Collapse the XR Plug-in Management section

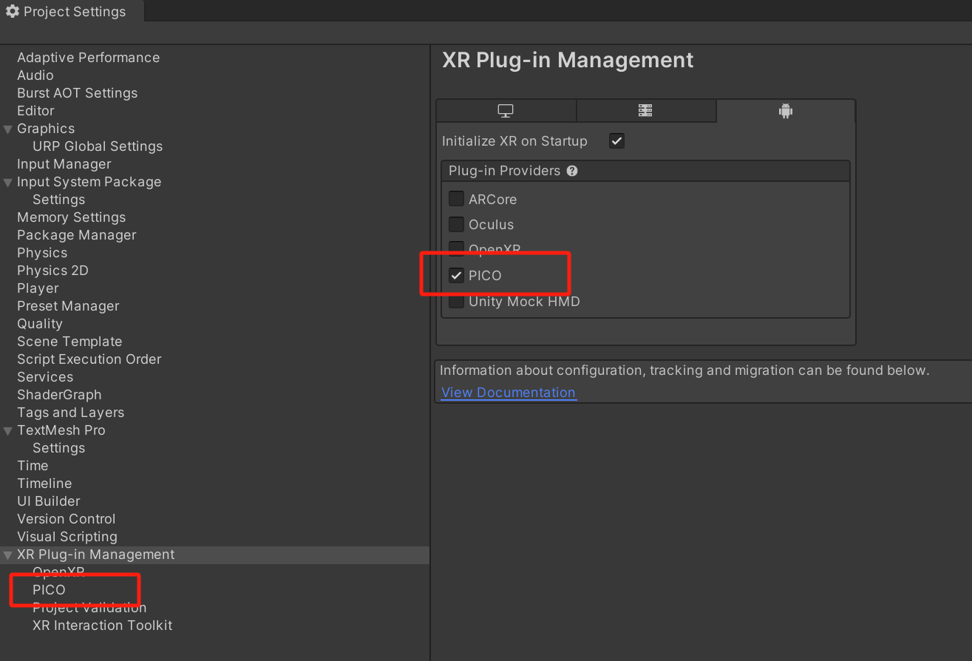(x=8, y=555)
